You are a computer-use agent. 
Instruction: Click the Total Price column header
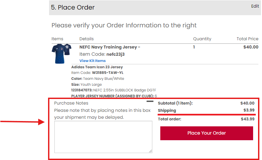[248, 39]
